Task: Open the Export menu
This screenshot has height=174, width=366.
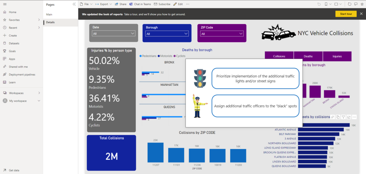Action: [x=103, y=4]
